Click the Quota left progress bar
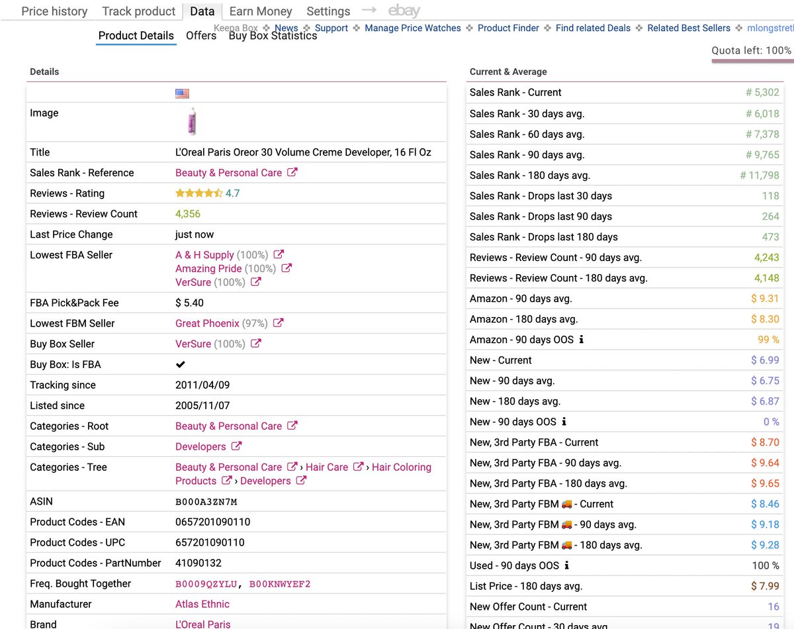 point(753,60)
